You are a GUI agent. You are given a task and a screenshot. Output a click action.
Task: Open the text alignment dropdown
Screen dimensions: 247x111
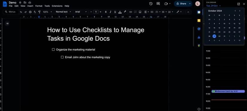[x=146, y=12]
